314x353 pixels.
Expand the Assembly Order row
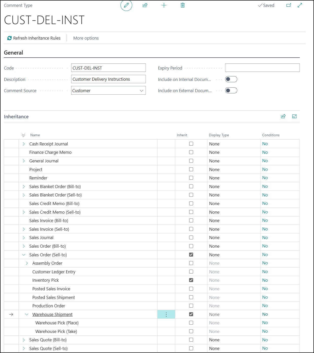[27, 263]
